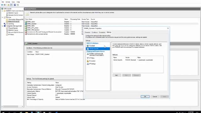The height and width of the screenshot is (113, 201).
Task: Click the Network Policies description page icon
Action: tap(27, 14)
